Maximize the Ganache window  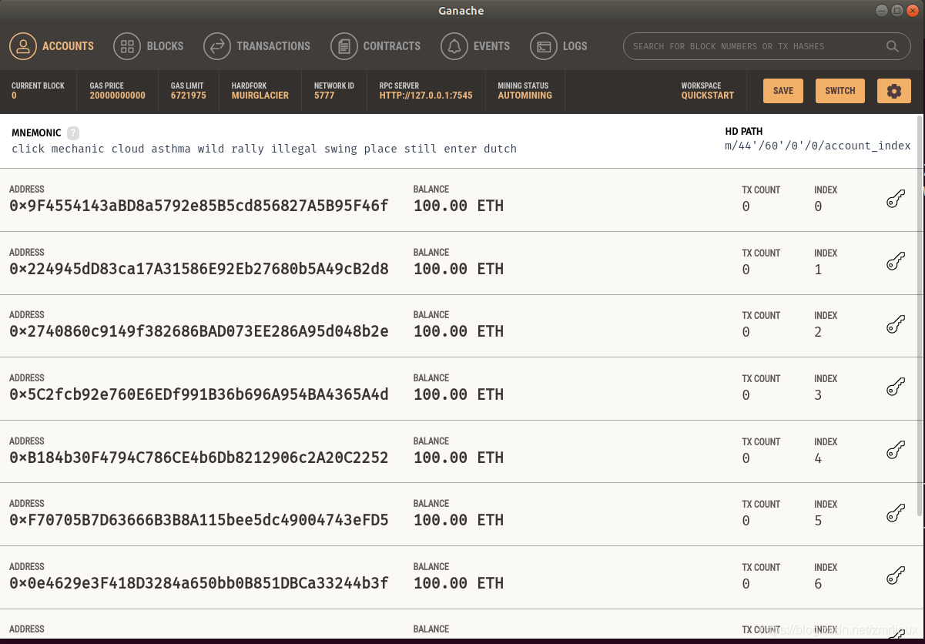coord(897,11)
